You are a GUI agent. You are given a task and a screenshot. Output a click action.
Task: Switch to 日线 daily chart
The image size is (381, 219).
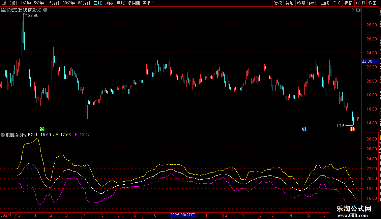point(98,3)
